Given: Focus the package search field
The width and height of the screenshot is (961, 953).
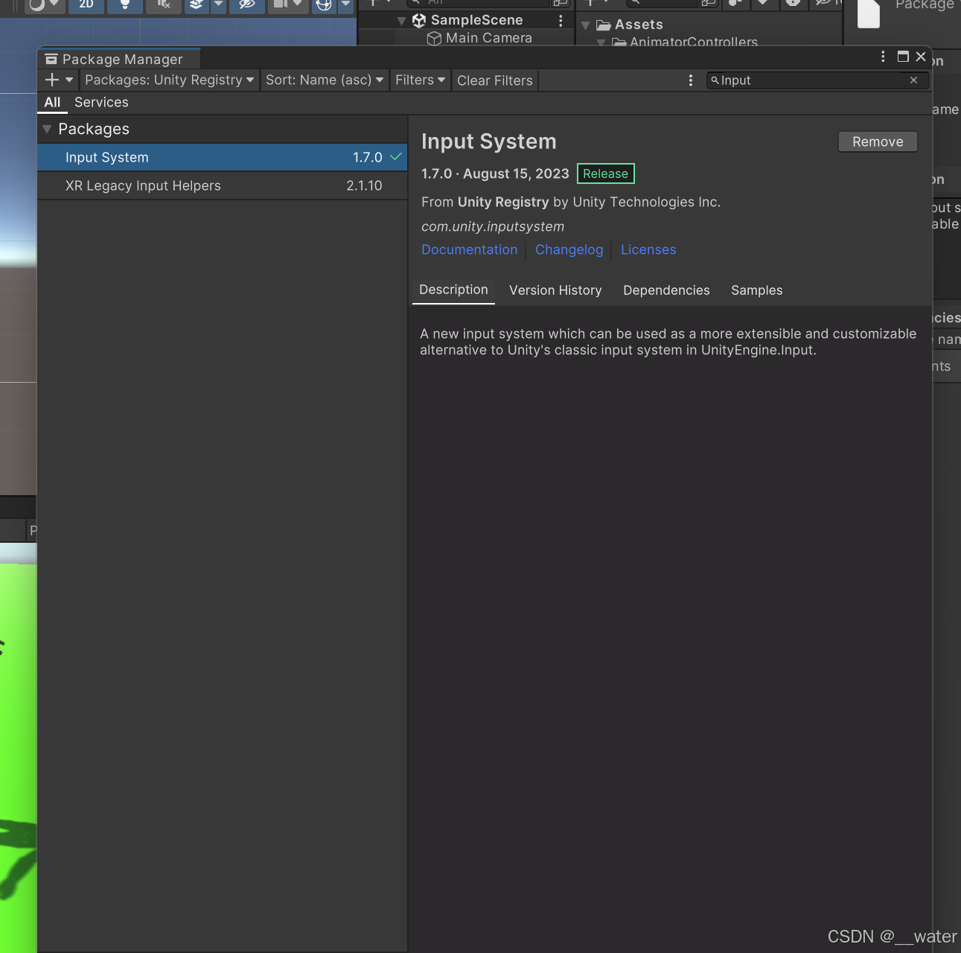Looking at the screenshot, I should pyautogui.click(x=817, y=80).
